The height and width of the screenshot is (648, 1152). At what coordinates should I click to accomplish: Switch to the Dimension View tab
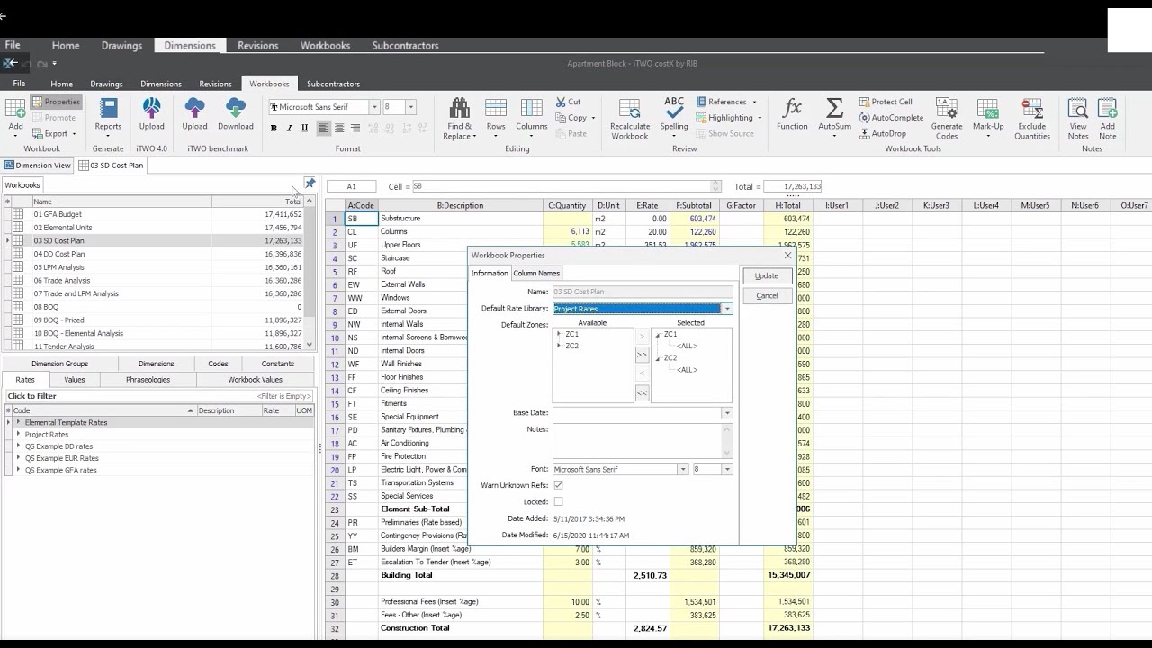pos(37,166)
